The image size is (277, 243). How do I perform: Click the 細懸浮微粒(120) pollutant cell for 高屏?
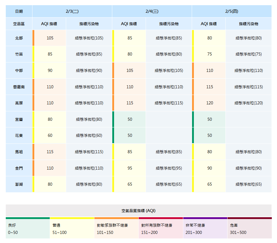coord(249,103)
